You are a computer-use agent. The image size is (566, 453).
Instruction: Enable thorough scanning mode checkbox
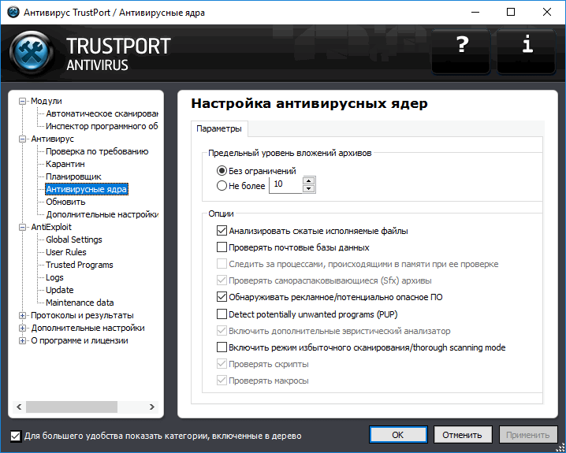222,347
